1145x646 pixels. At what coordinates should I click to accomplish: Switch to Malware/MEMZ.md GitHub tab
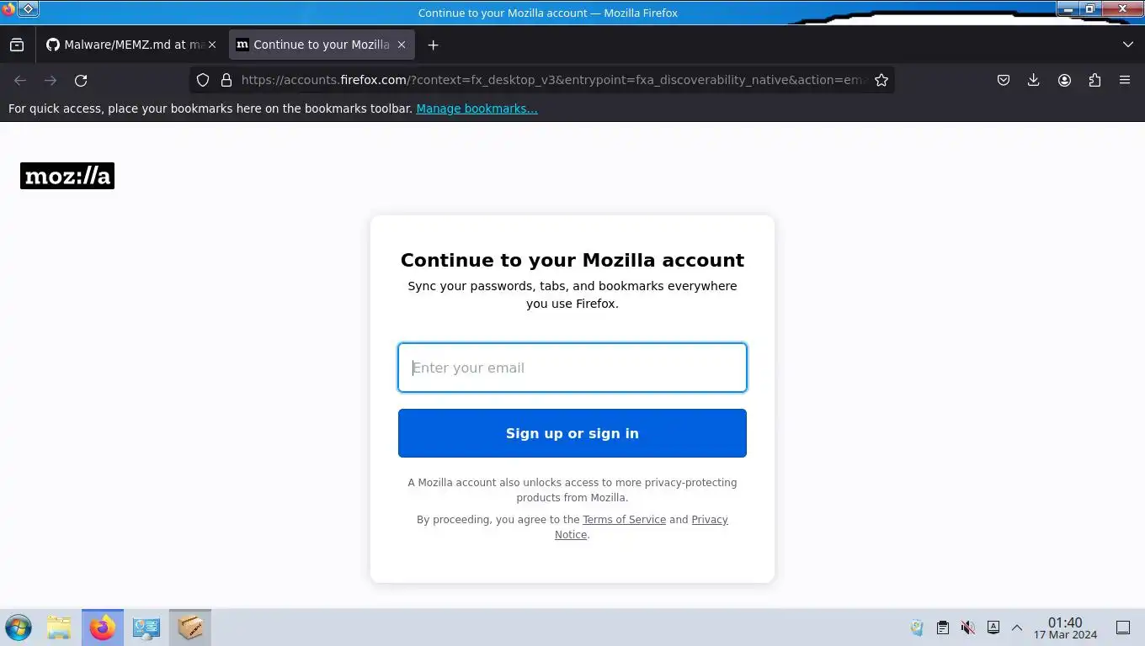[125, 45]
